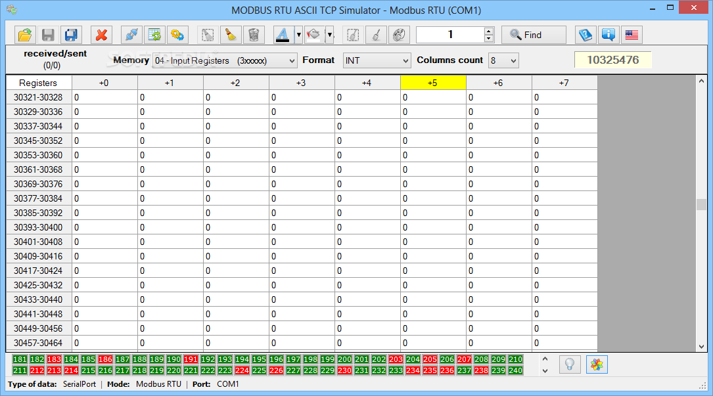Viewport: 713px width, 396px height.
Task: Expand the font color dropdown arrow
Action: click(299, 35)
